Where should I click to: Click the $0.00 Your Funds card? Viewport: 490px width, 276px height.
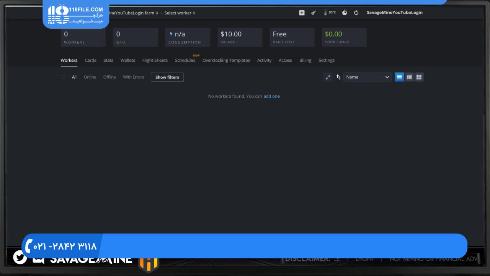coord(344,37)
